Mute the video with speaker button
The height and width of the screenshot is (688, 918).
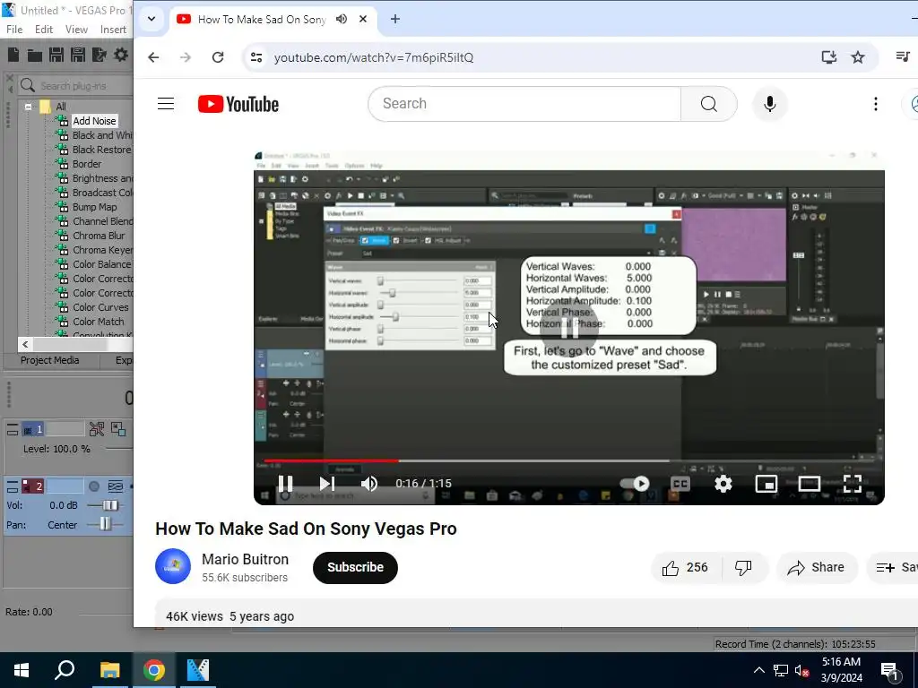coord(368,484)
